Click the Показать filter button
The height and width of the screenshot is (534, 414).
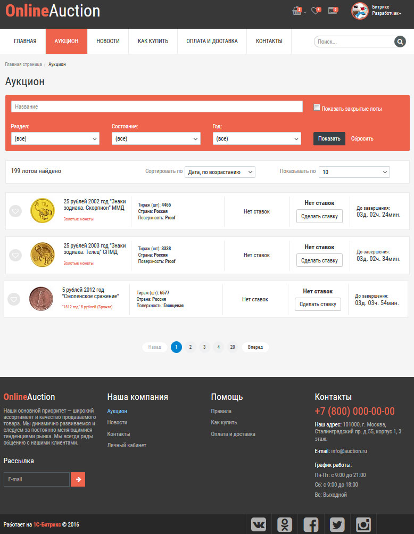[x=329, y=138]
